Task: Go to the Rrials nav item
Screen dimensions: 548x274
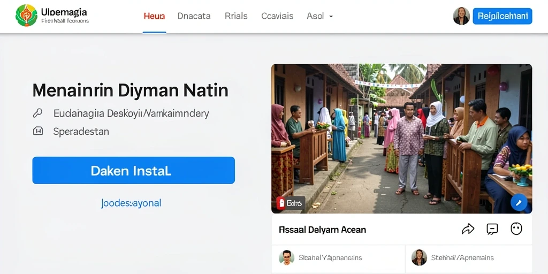Action: click(236, 16)
